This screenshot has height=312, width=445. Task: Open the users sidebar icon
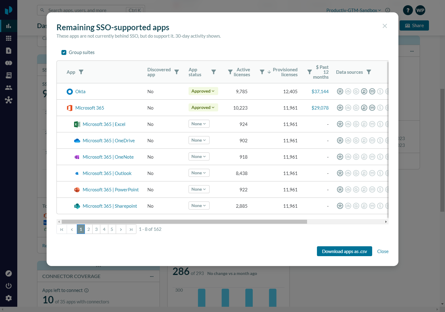click(9, 88)
